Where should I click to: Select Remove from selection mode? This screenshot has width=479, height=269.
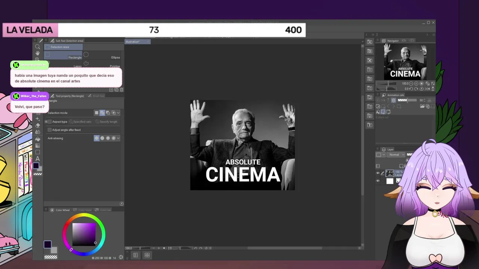pos(108,113)
